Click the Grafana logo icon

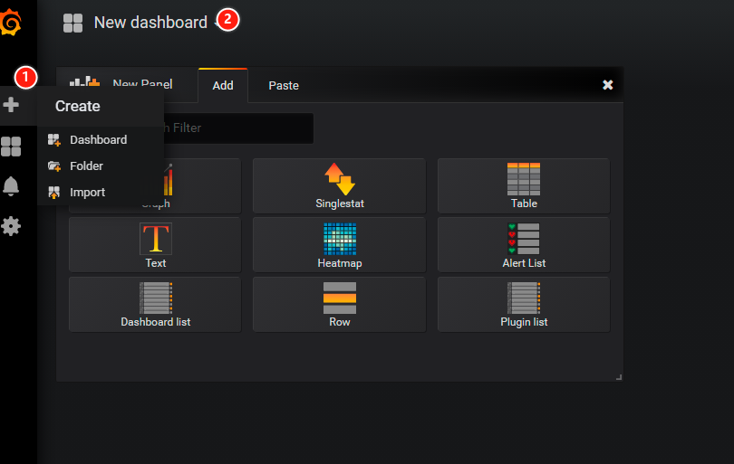coord(10,23)
